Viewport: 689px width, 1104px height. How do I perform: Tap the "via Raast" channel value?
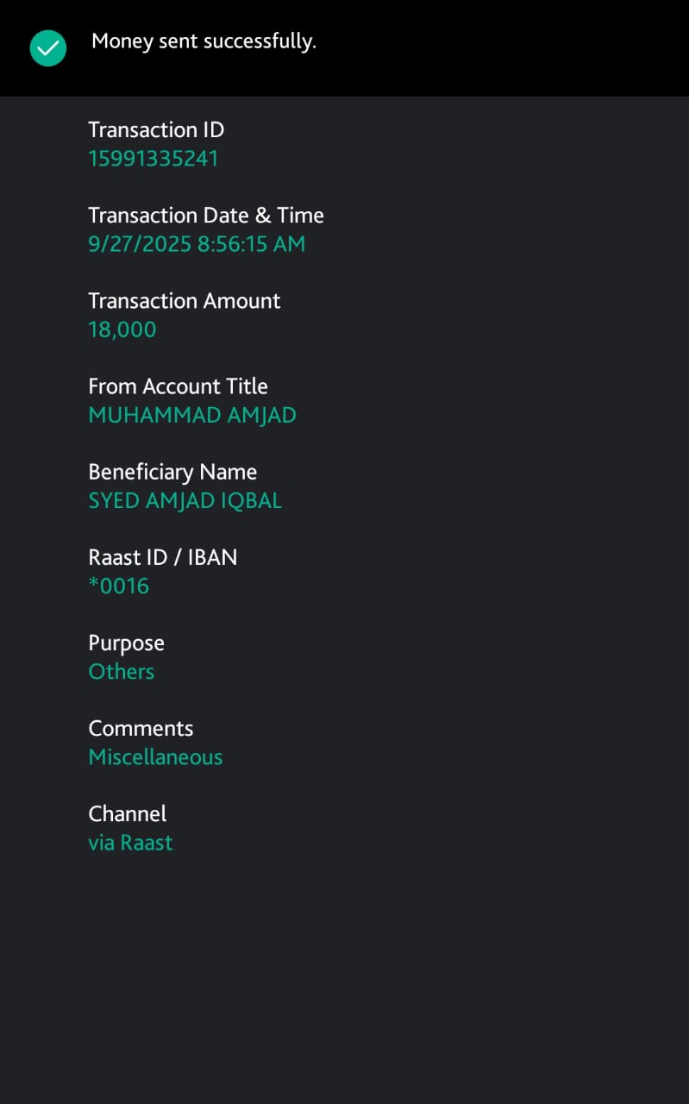click(x=130, y=843)
